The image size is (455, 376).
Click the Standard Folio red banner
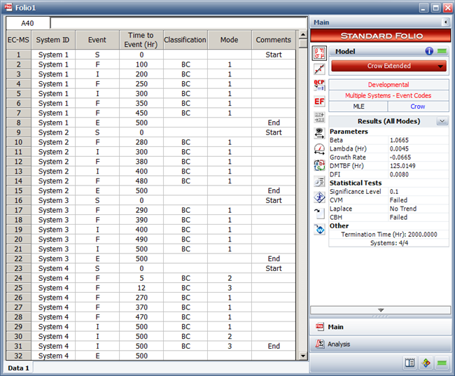coord(380,36)
